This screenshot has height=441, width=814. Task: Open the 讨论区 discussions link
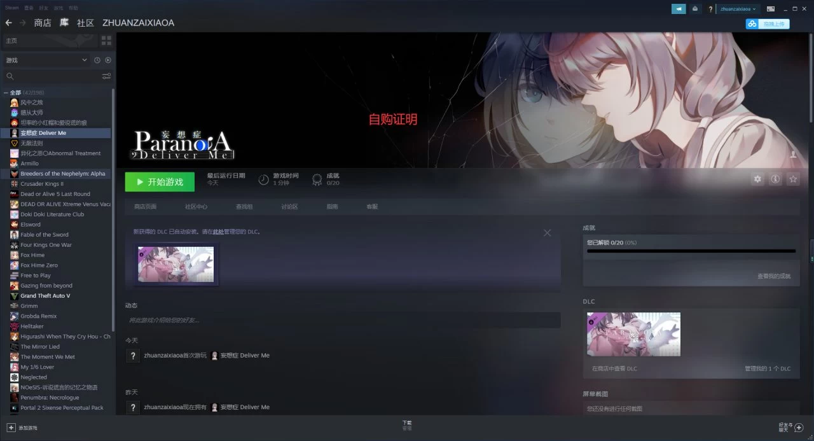click(289, 207)
